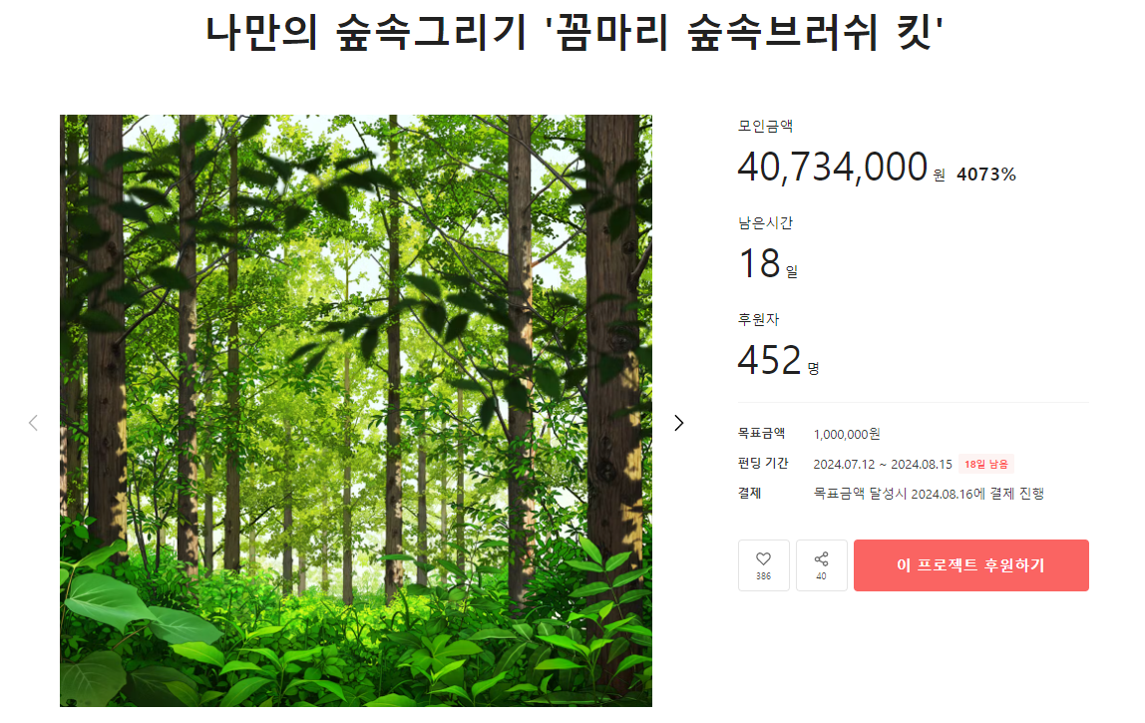The height and width of the screenshot is (723, 1145).
Task: Click the 펀딩 기간 label
Action: 763,463
